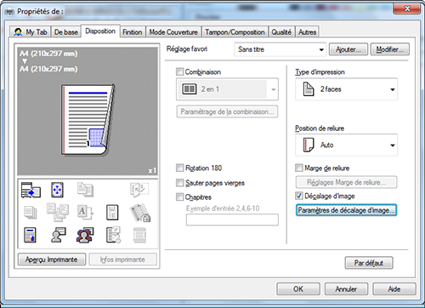Switch to the Tampon/Composition tab
The height and width of the screenshot is (308, 425).
[x=235, y=32]
